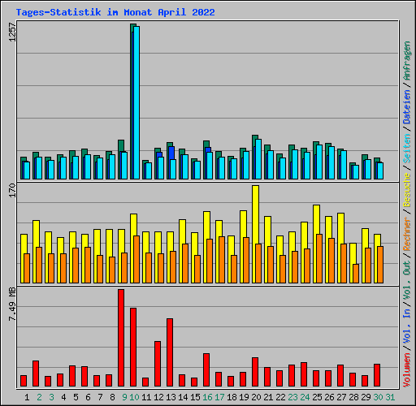Click green day label '24'
This screenshot has height=406, width=416.
tap(305, 397)
